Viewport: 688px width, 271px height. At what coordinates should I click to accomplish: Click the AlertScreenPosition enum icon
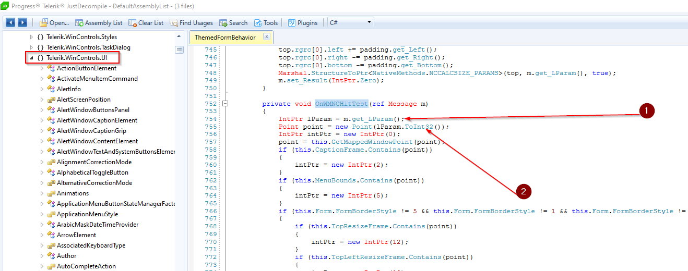tap(51, 100)
